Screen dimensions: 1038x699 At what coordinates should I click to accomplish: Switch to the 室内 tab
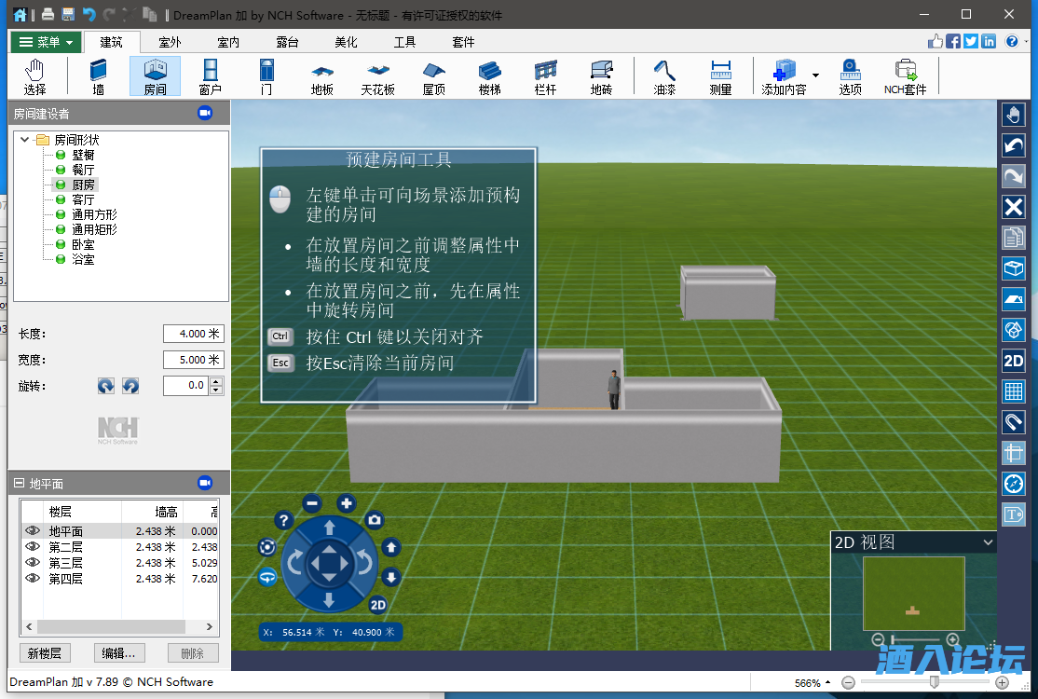click(228, 42)
